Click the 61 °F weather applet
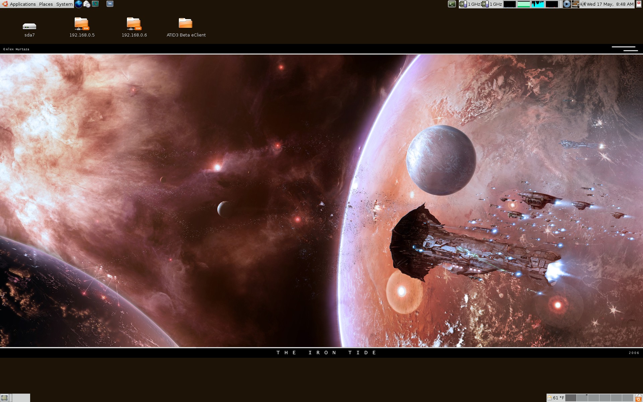The image size is (643, 402). pos(556,398)
